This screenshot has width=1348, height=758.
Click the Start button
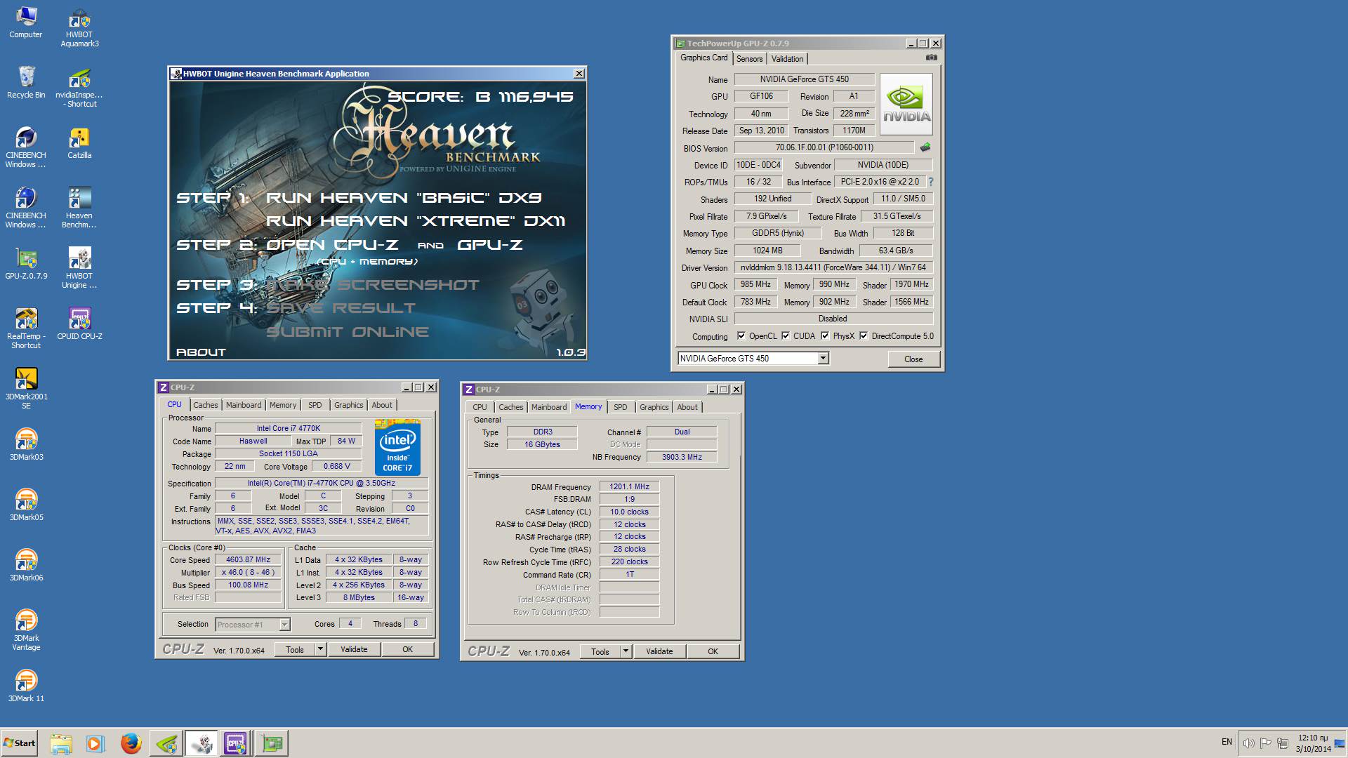[x=19, y=743]
